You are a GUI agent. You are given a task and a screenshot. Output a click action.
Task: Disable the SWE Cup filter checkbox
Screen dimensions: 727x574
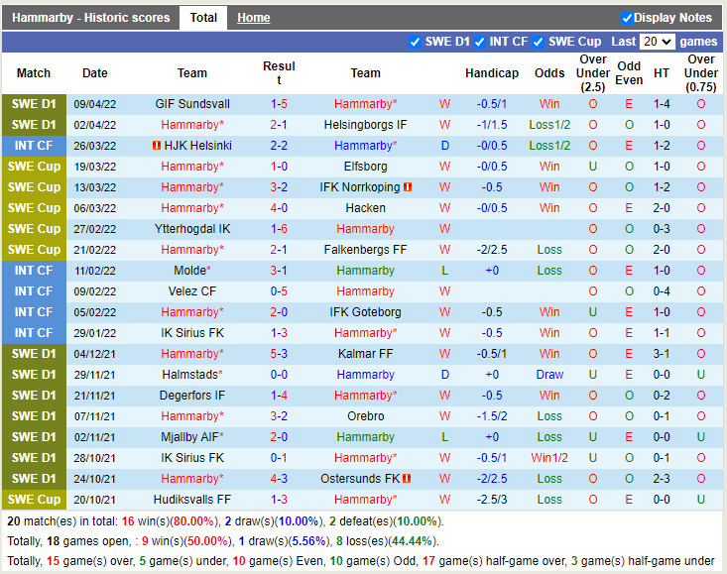[x=539, y=42]
